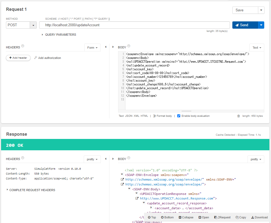This screenshot has height=223, width=271.
Task: Open the request body Text dropdown
Action: coord(257,48)
